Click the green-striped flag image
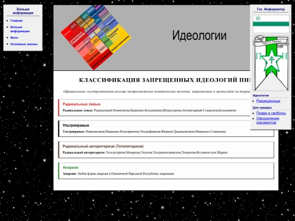 [271, 24]
